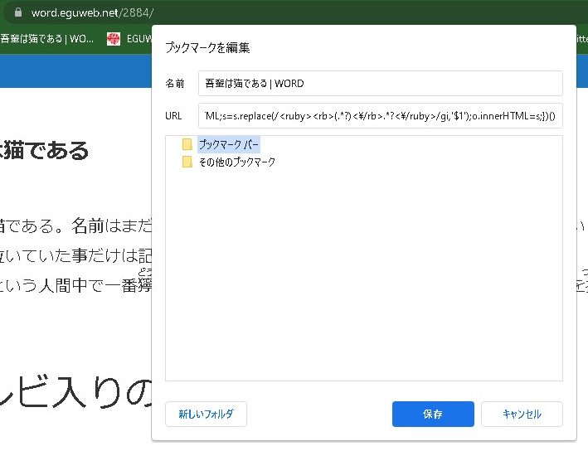This screenshot has width=588, height=451.
Task: Click the partially hidden rightmost bookmark bar item
Action: coord(581,39)
